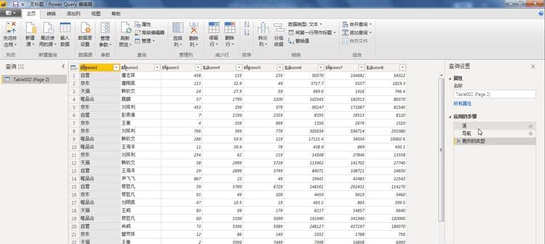The image size is (545, 244).
Task: Click the Choose Columns (选择列) icon
Action: (178, 28)
